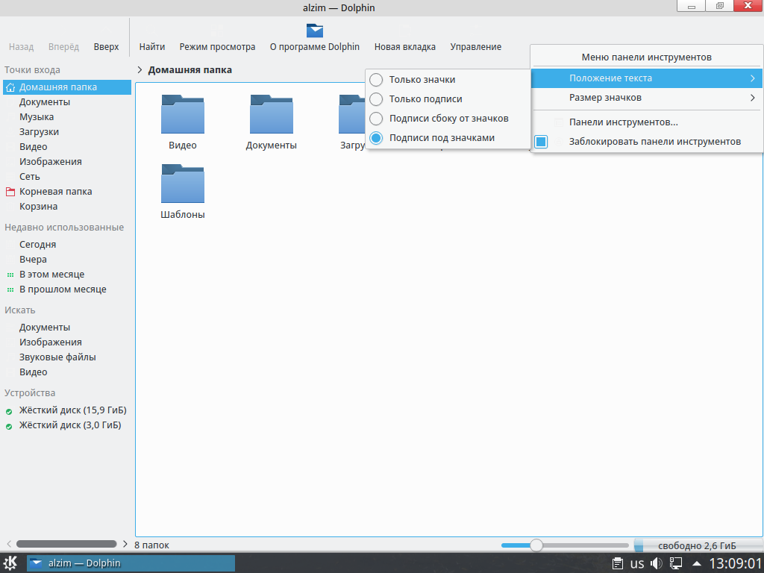Click the 'alzim — Dolphin' taskbar entry
Screen dimensions: 764x573
(x=131, y=563)
